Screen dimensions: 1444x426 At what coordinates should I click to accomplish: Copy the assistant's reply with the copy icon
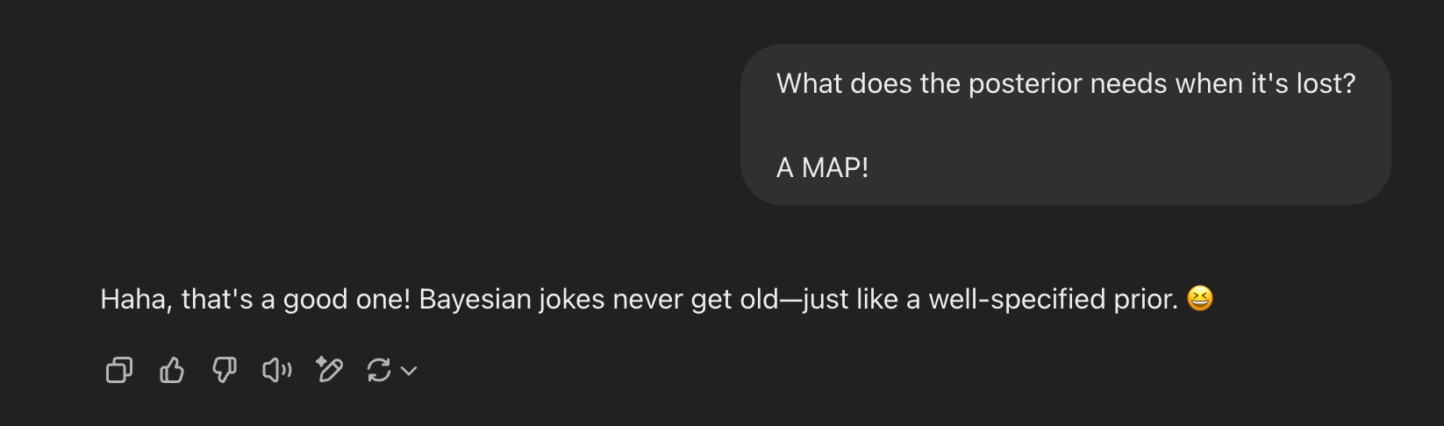click(118, 371)
